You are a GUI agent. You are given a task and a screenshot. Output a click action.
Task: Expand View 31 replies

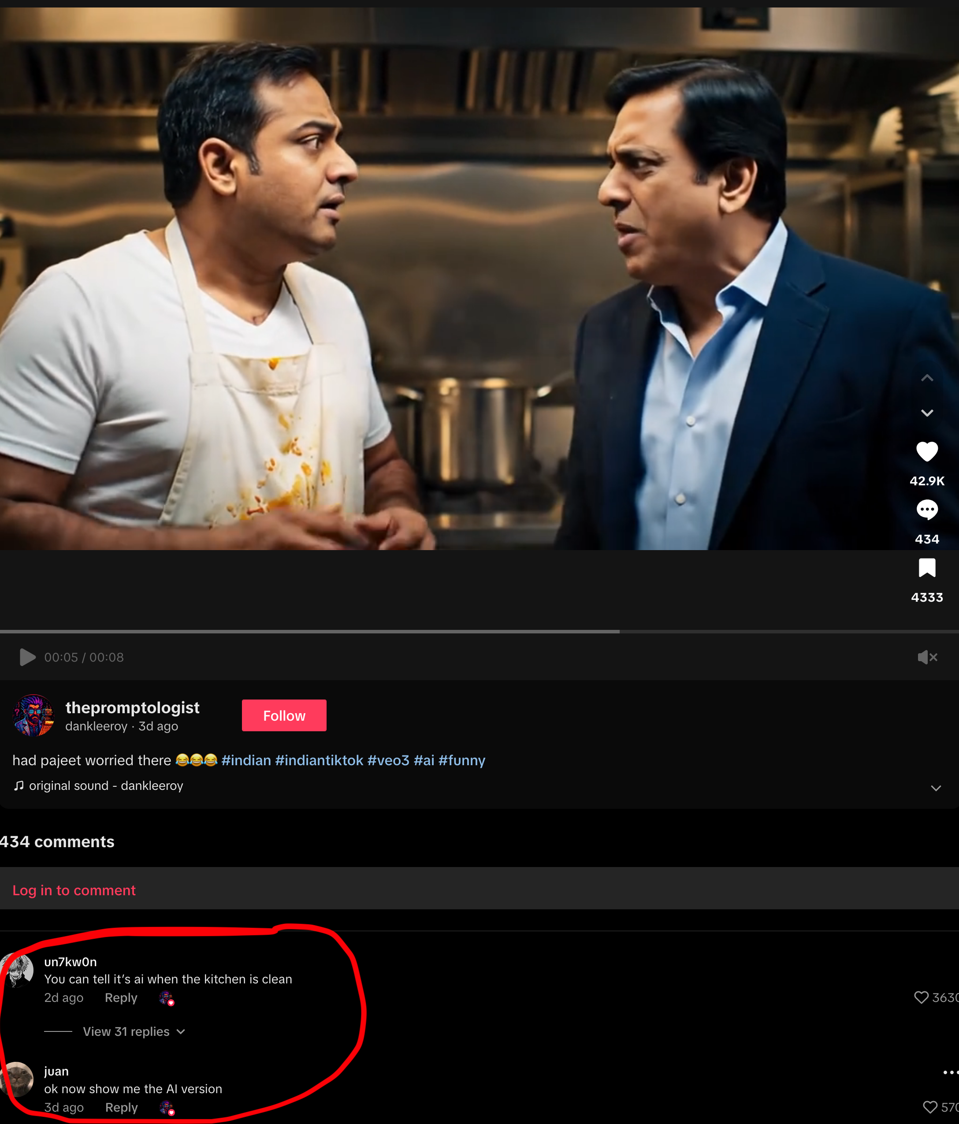pyautogui.click(x=134, y=1031)
